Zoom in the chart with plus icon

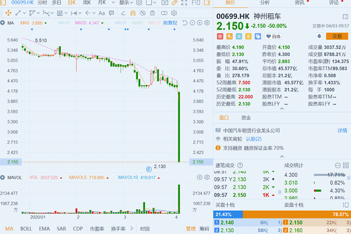(x=200, y=23)
